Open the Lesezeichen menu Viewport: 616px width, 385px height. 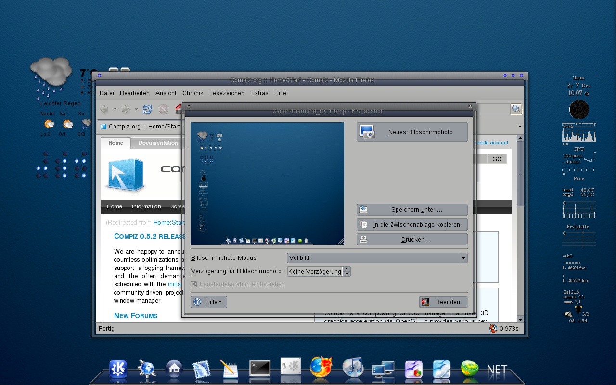227,93
